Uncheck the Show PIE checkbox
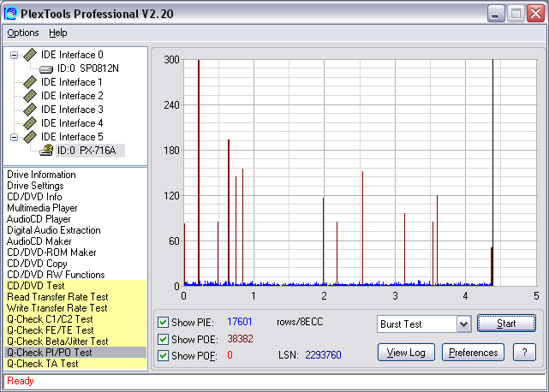 (163, 322)
